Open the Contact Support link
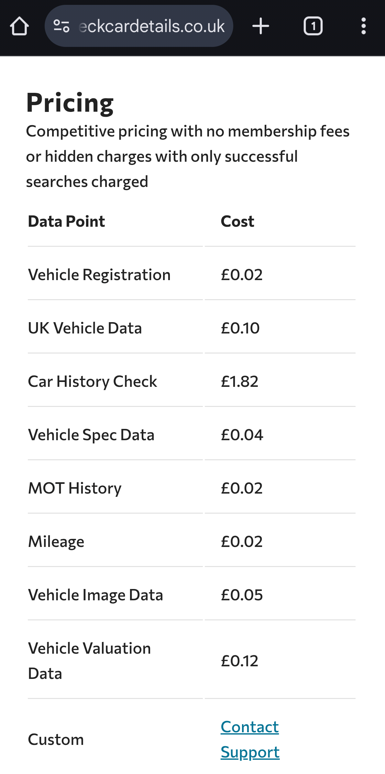Viewport: 385px width, 774px height. (250, 739)
